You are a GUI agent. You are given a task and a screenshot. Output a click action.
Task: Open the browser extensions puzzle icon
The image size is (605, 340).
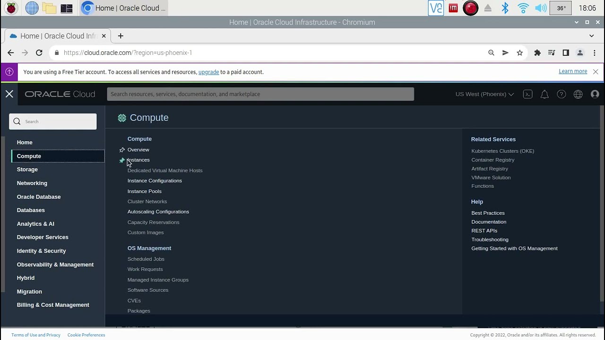pyautogui.click(x=537, y=53)
